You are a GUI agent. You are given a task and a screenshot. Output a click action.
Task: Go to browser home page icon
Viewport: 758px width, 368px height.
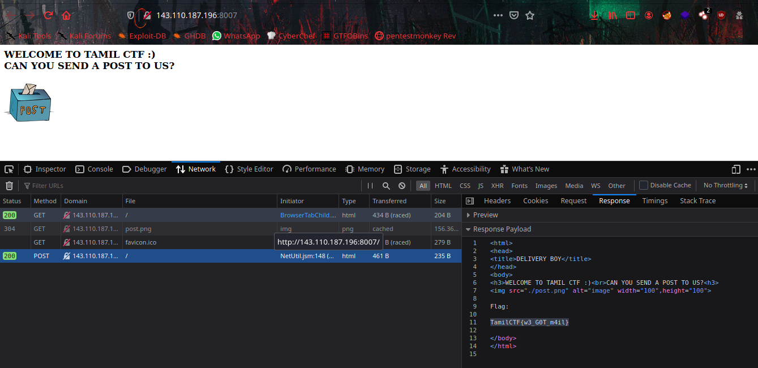click(66, 15)
